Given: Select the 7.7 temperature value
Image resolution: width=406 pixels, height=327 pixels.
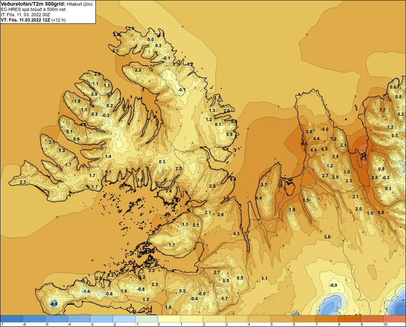Looking at the screenshot, I should click(382, 110).
